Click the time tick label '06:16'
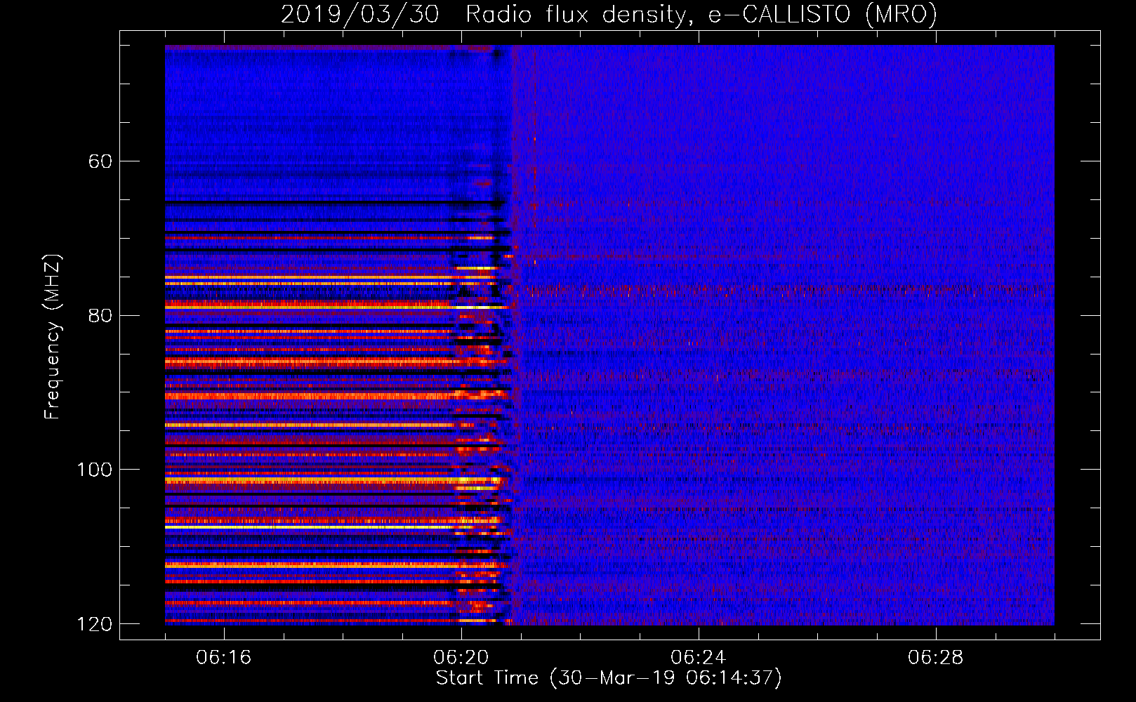This screenshot has width=1136, height=702. point(224,658)
